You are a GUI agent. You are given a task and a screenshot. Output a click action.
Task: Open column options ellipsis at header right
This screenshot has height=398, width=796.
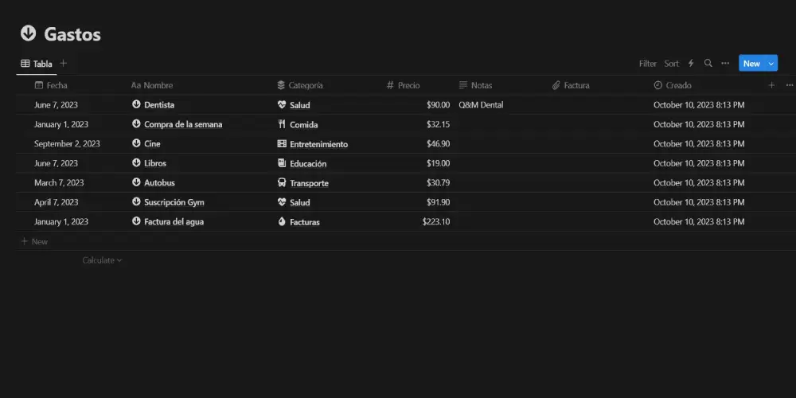[789, 85]
